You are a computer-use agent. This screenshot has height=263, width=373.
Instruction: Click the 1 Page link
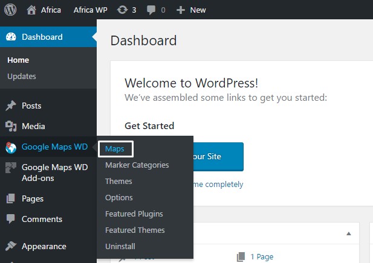(261, 256)
